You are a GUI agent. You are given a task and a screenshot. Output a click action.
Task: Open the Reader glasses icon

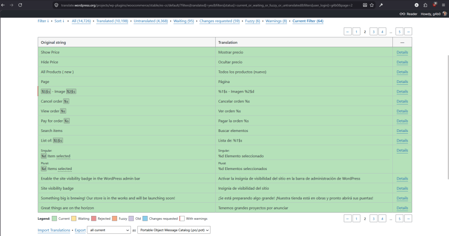403,14
